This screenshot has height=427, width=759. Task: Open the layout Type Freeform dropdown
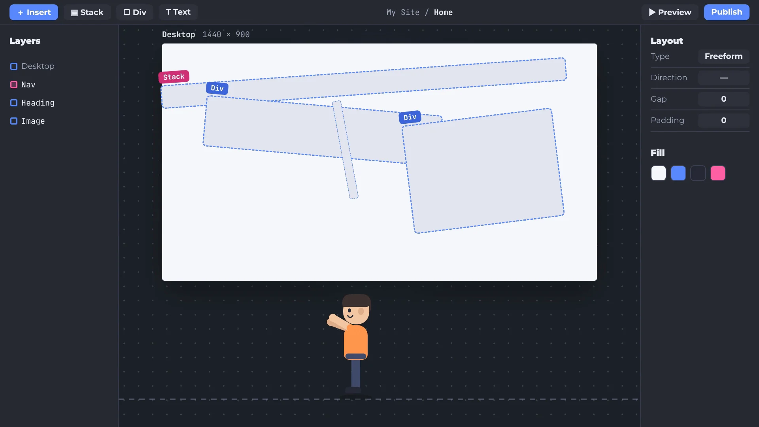click(723, 56)
